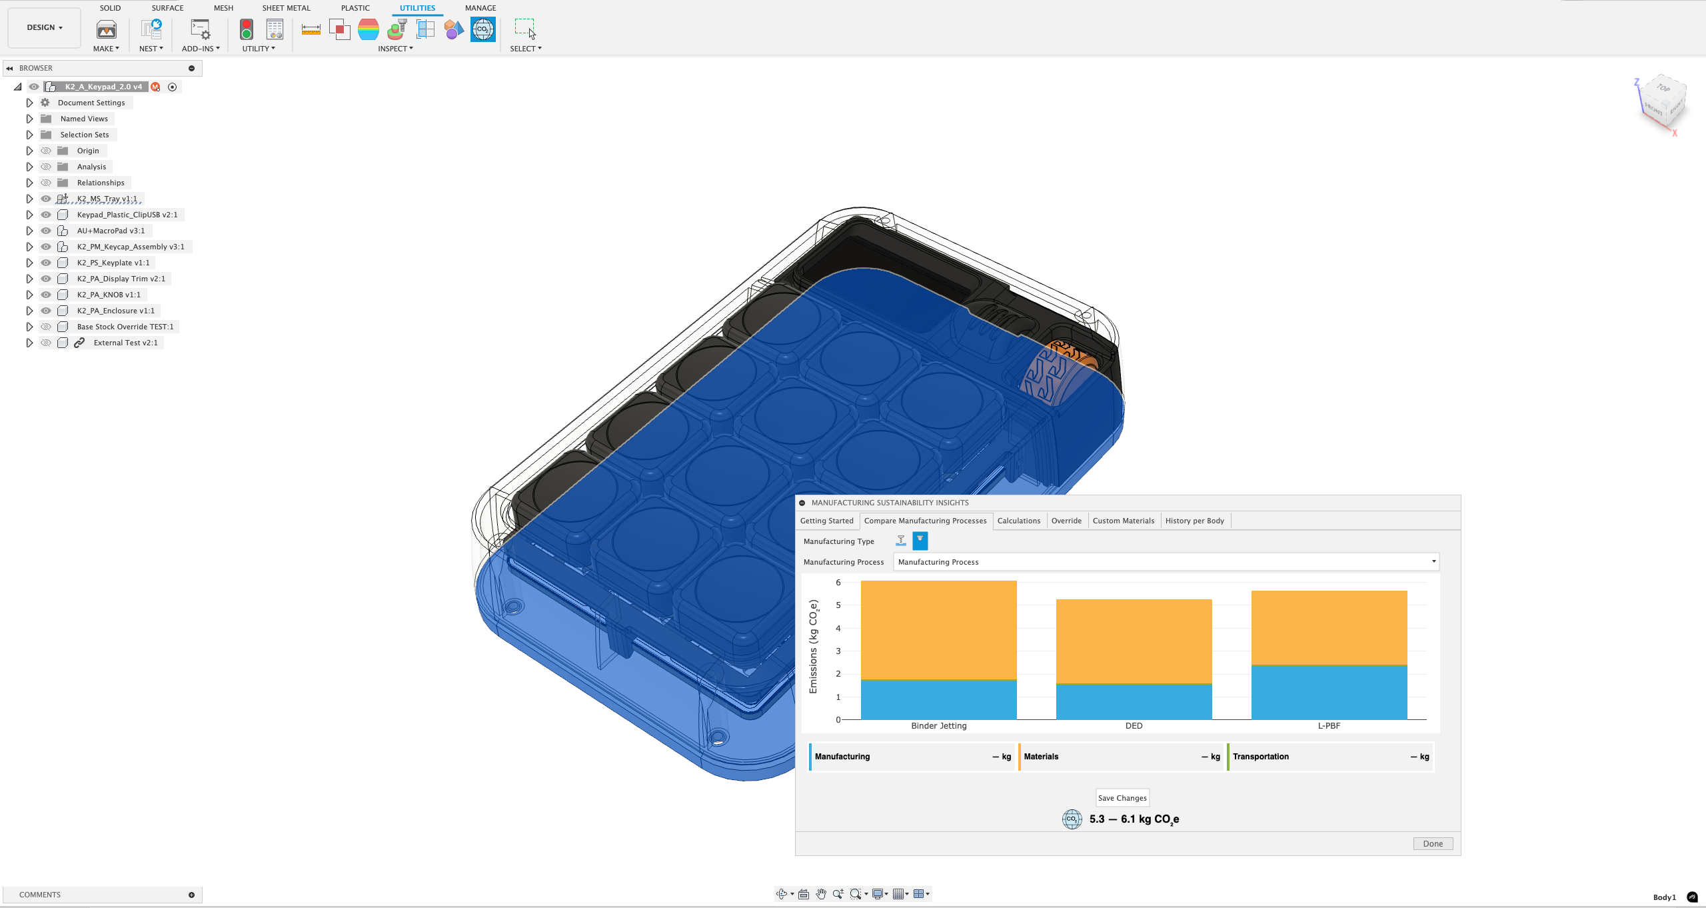Open the Interference analysis tool
1706x908 pixels.
tap(339, 29)
